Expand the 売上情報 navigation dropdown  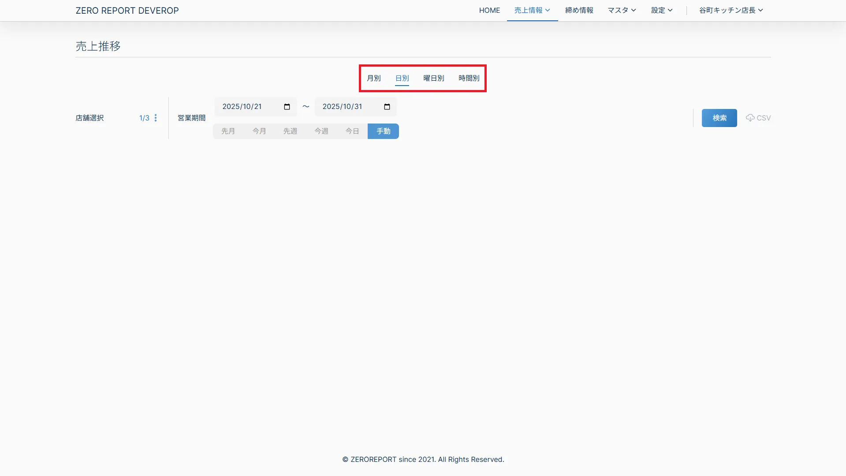coord(532,10)
